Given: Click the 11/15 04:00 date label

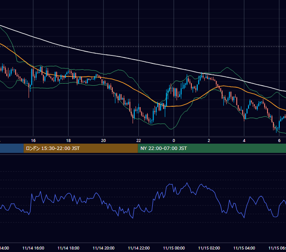Looking at the screenshot, I should click(x=244, y=248).
